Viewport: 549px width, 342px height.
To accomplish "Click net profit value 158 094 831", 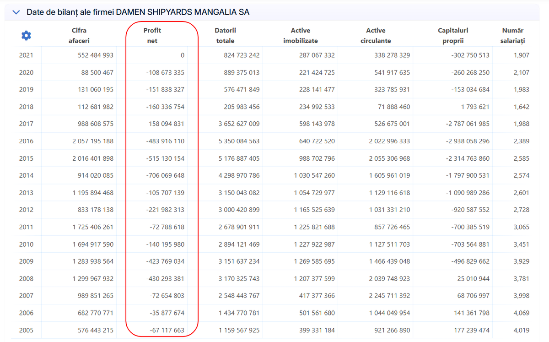I will [167, 124].
